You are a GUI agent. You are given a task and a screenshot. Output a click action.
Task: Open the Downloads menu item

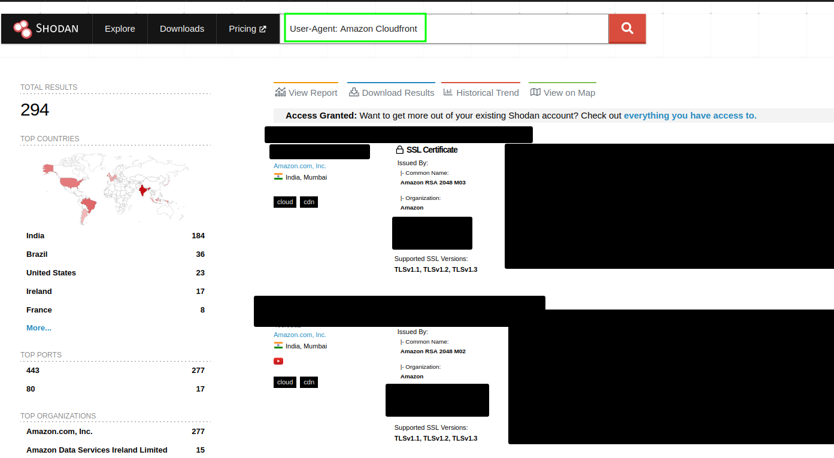click(x=181, y=28)
